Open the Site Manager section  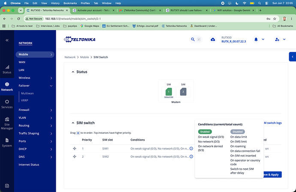pyautogui.click(x=7, y=123)
